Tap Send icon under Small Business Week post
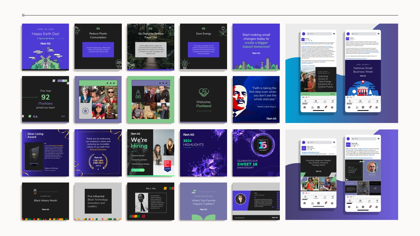The image size is (420, 236). click(x=377, y=101)
